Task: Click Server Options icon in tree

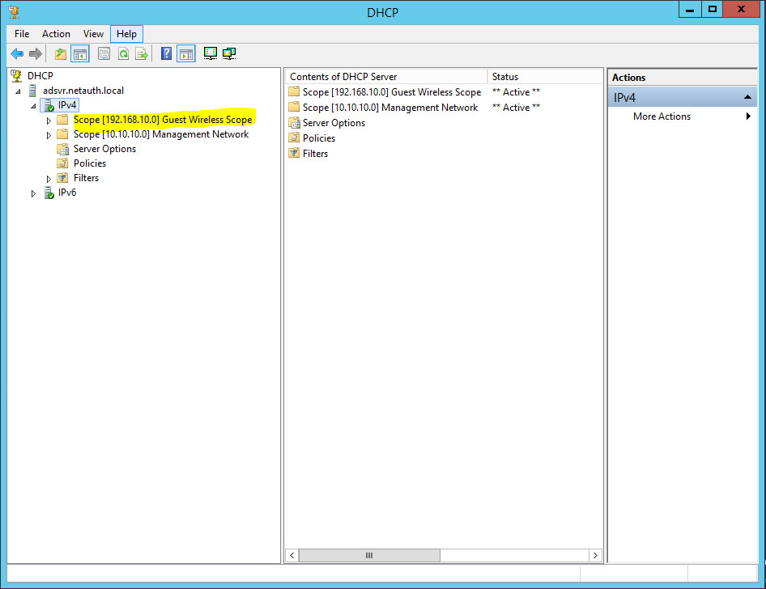Action: 62,149
